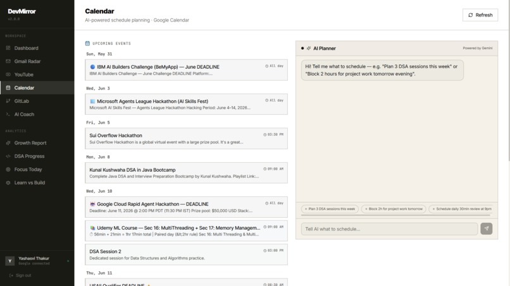Click the suggestions horizontal scrollbar
Screen dimensions: 510x286
pos(395,215)
